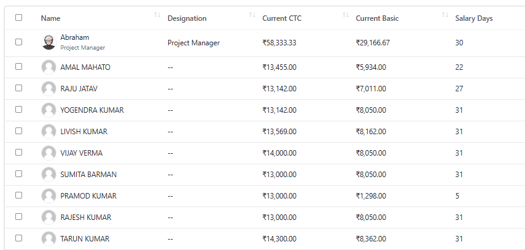Click TARUN KUMAR's avatar icon
This screenshot has height=250, width=525.
pos(49,239)
